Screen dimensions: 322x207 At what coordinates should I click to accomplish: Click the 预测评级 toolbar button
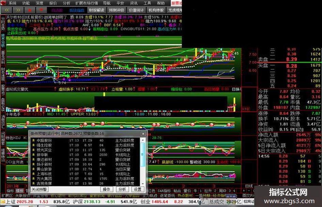[x=117, y=10]
